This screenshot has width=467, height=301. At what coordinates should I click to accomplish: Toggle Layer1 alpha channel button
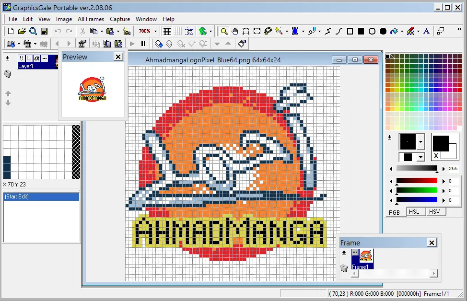click(x=37, y=58)
